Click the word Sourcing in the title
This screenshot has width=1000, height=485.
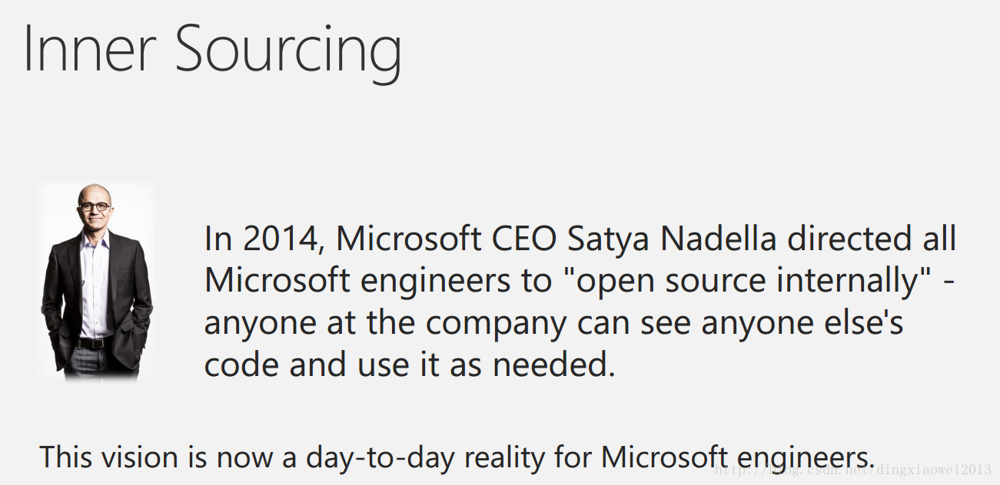pos(288,51)
